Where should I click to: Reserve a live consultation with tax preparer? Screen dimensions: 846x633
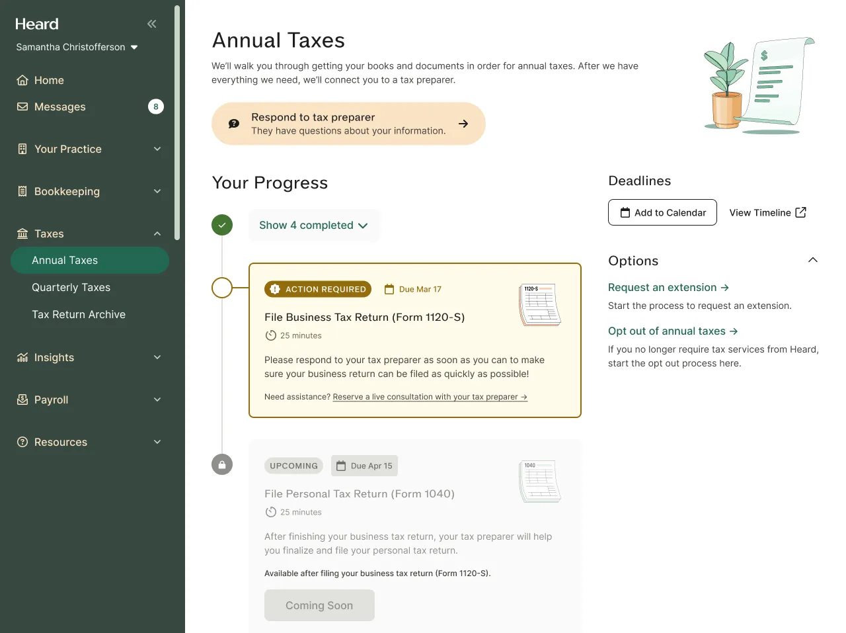[430, 397]
